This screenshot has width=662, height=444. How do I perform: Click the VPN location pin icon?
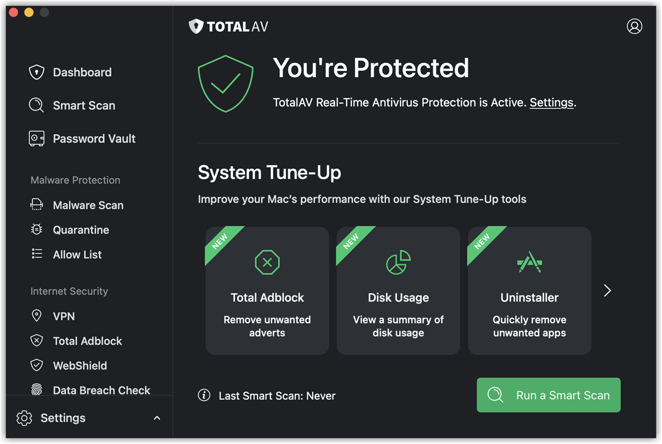(36, 316)
